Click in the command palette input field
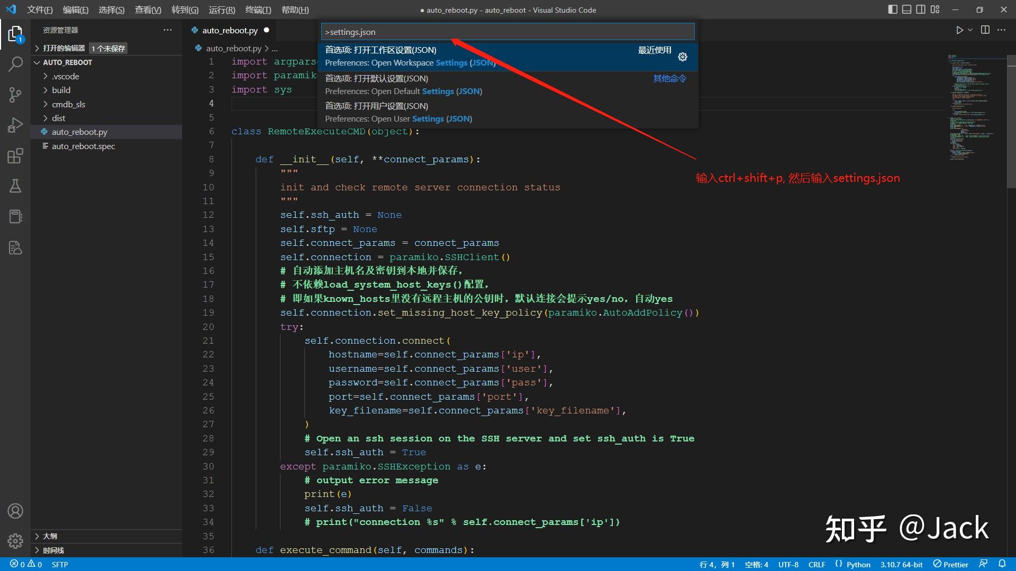Viewport: 1016px width, 571px height. (x=507, y=32)
